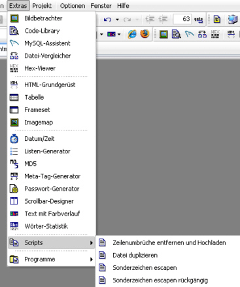Preview in Firefox toolbar icon

145,33
